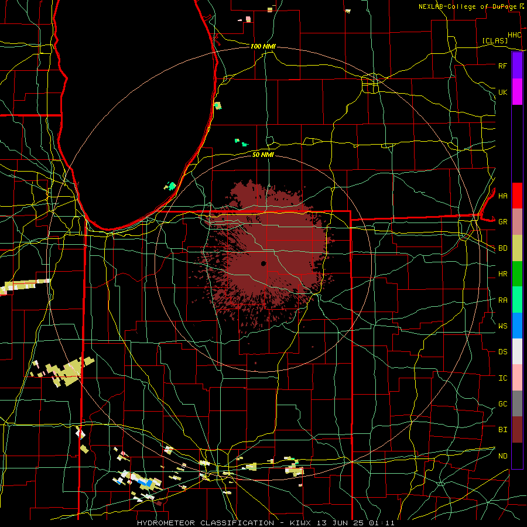Click the UK legend label
This screenshot has height=527, width=527.
502,92
